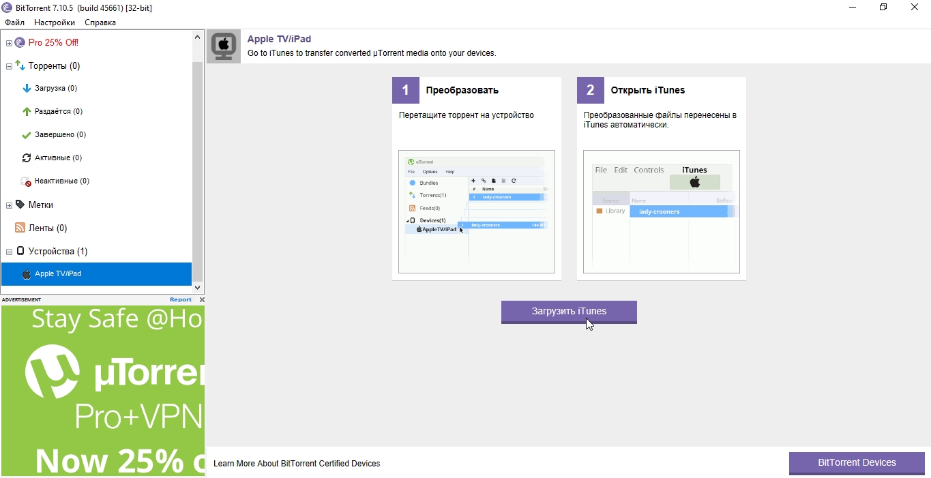Click the BitTorrent title bar app icon
This screenshot has width=931, height=478.
[8, 8]
